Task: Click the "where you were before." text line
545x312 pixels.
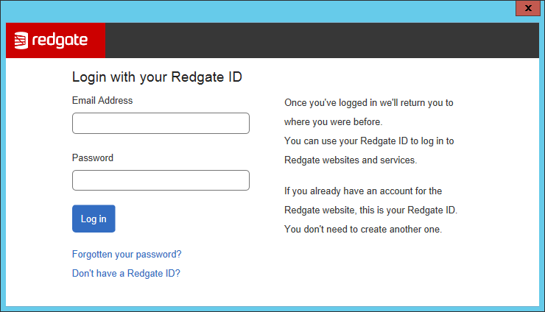Action: click(333, 121)
